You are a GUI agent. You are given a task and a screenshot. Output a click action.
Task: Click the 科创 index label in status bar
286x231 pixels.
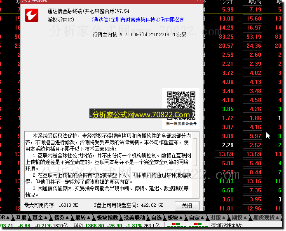click(79, 226)
